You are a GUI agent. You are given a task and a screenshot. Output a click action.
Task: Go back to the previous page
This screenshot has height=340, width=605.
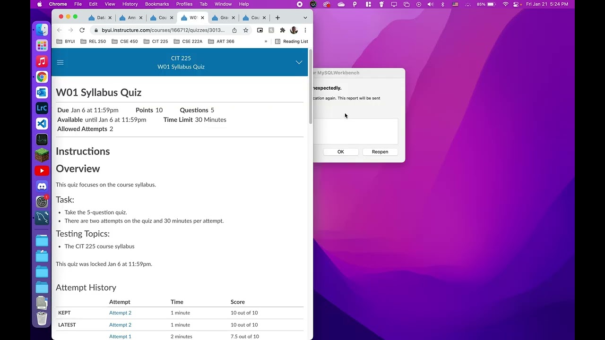point(60,30)
